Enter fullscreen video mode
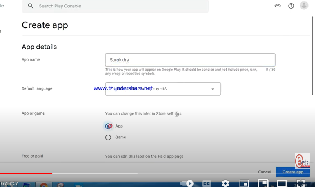325x187 pixels. pyautogui.click(x=300, y=183)
